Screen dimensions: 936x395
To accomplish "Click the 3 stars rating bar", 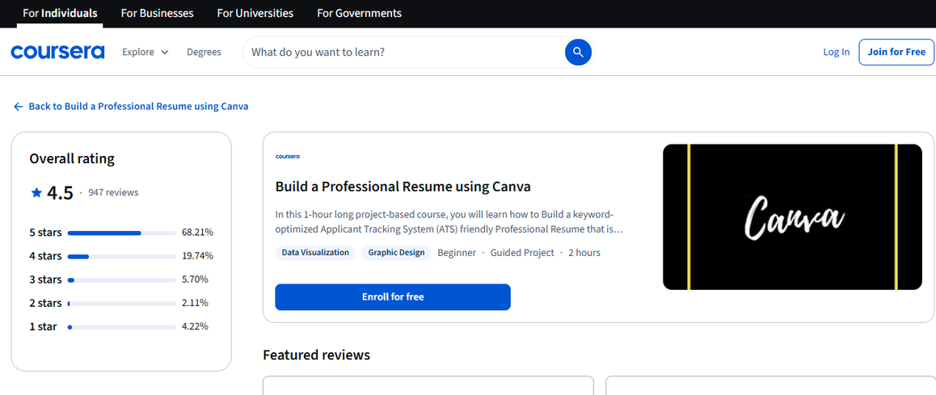I will click(x=121, y=279).
